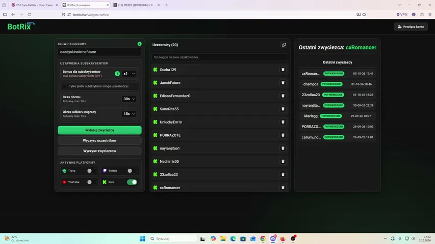Click Przelacz konto button
This screenshot has height=244, width=435.
pos(411,27)
